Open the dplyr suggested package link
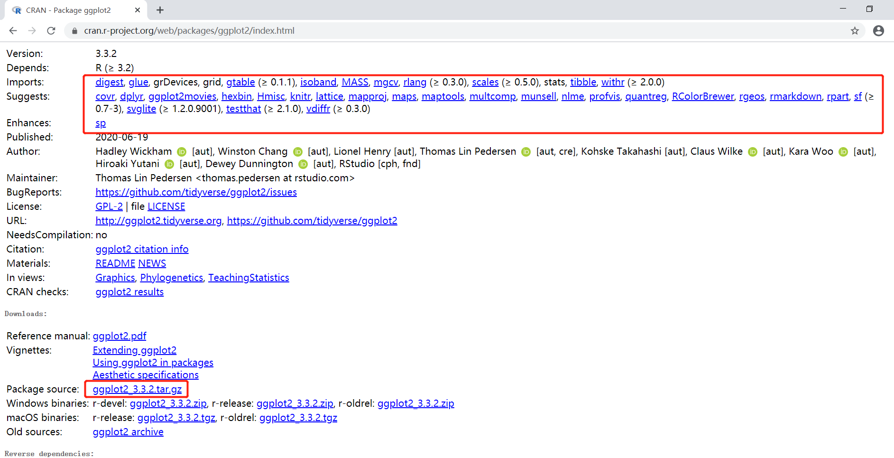 pyautogui.click(x=131, y=96)
